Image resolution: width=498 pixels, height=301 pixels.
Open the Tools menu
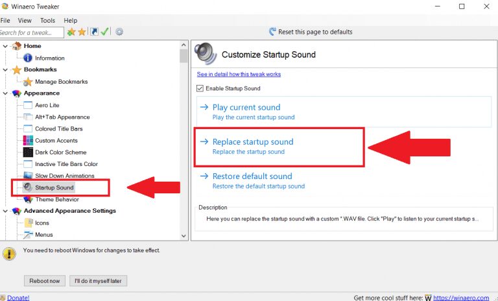pyautogui.click(x=47, y=20)
